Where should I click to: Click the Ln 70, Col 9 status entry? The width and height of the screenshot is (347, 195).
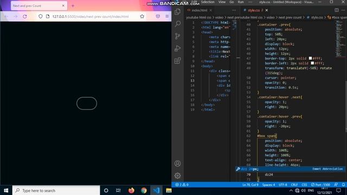[250, 185]
